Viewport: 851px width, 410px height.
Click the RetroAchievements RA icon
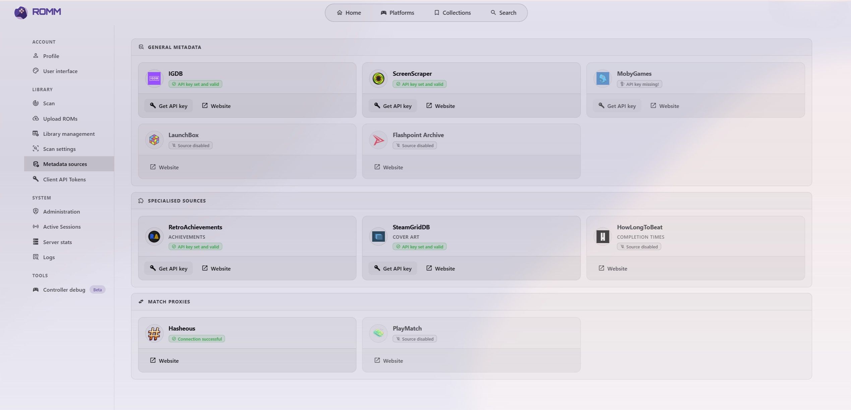tap(154, 236)
